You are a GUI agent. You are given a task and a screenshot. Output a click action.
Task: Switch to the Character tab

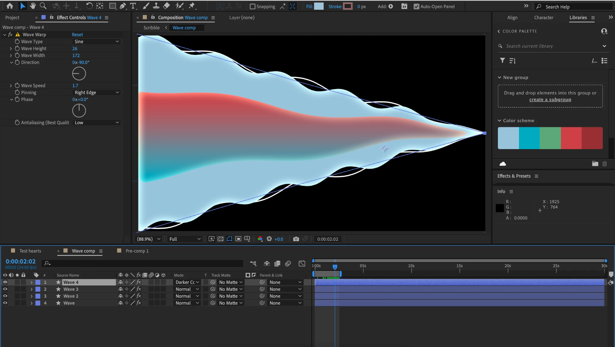click(544, 17)
